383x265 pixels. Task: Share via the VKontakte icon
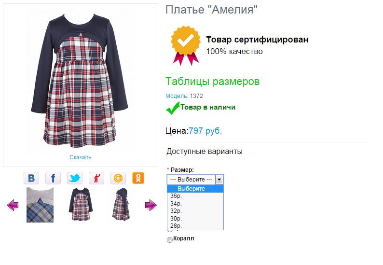point(31,178)
